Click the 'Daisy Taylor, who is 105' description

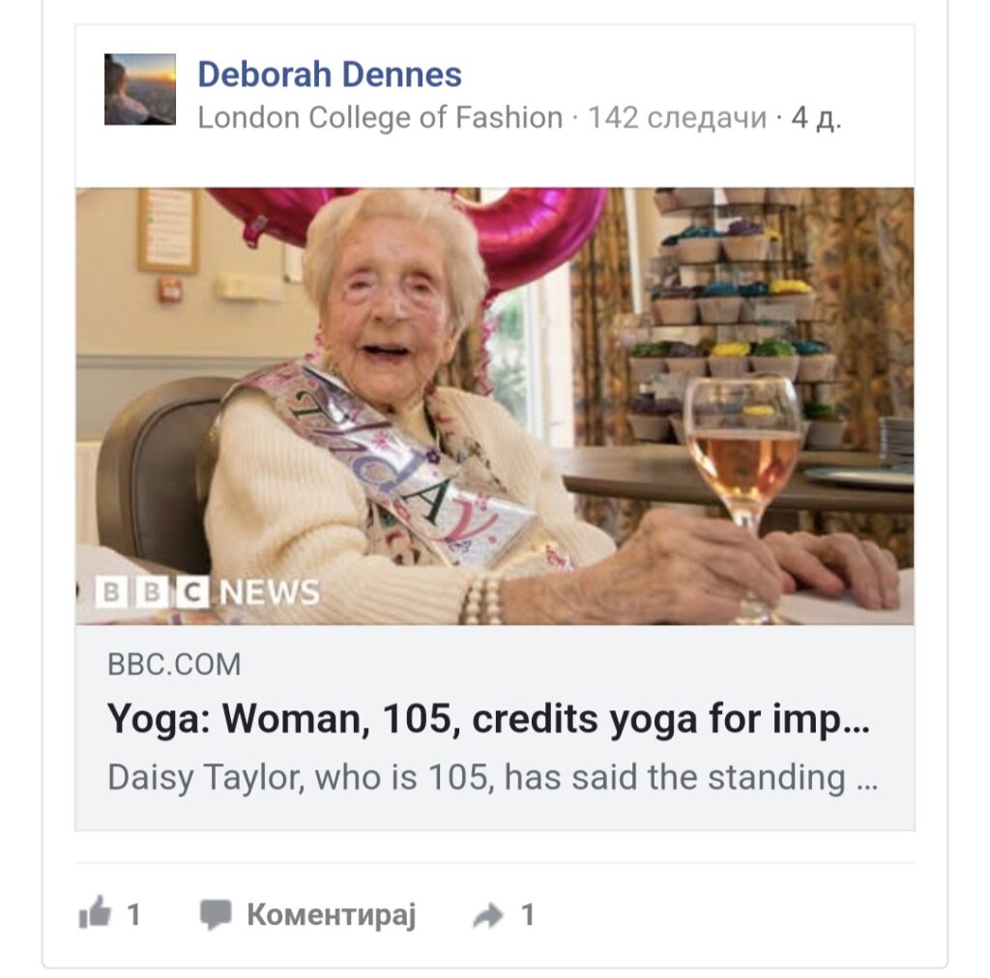click(492, 777)
